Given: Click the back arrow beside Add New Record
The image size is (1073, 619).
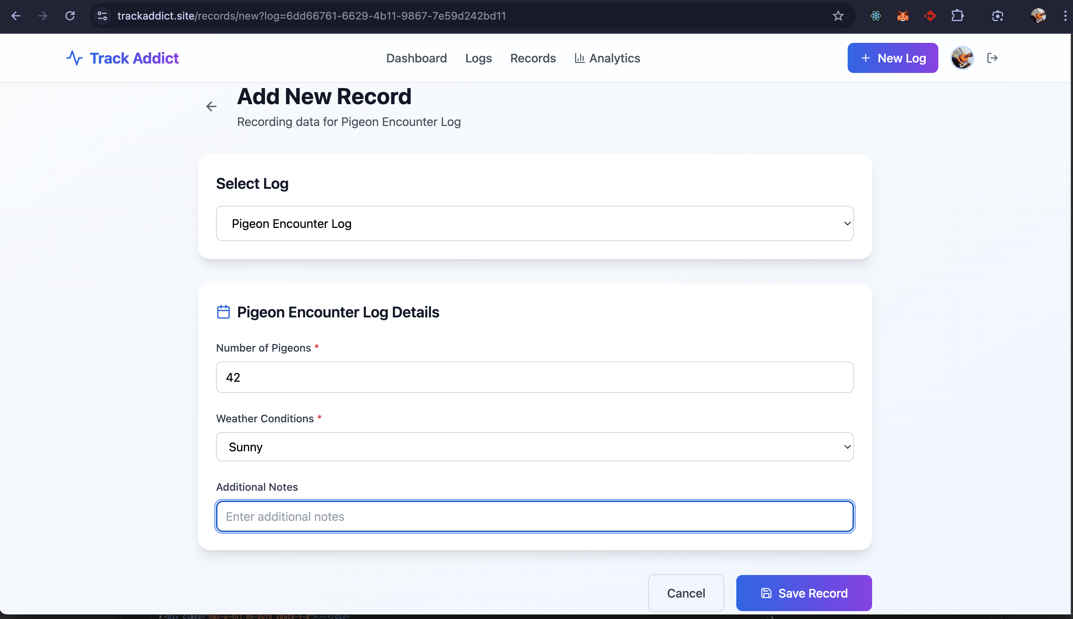Looking at the screenshot, I should tap(211, 106).
